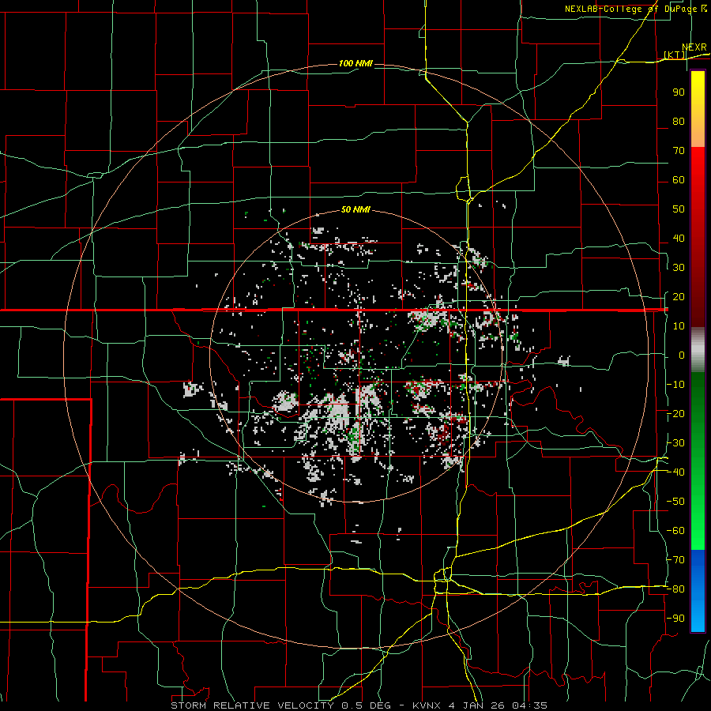Viewport: 711px width, 711px height.
Task: Click the -20 value on velocity scale
Action: (x=675, y=413)
